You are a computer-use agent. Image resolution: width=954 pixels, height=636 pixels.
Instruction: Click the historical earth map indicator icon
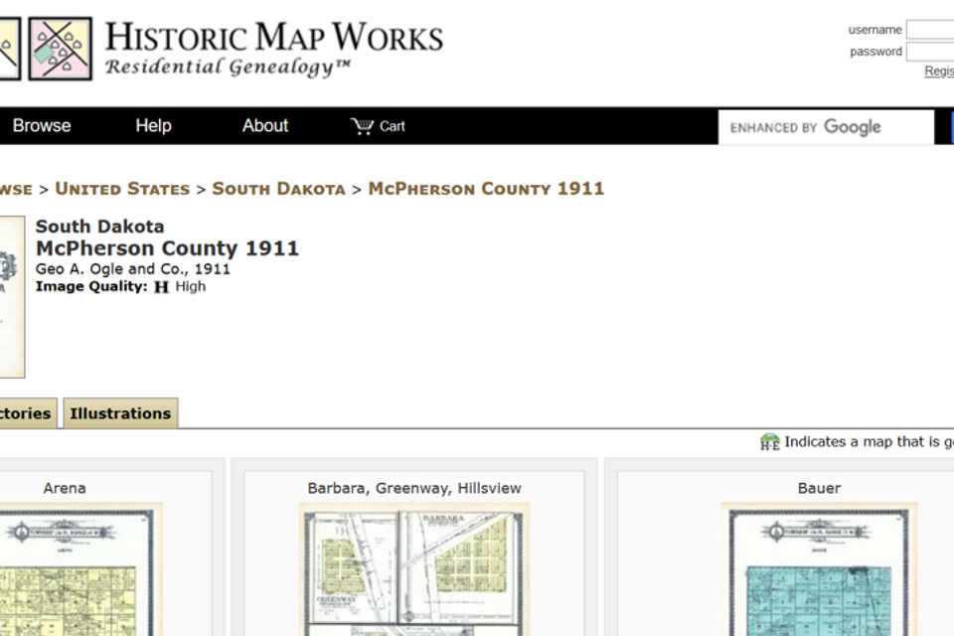[769, 442]
